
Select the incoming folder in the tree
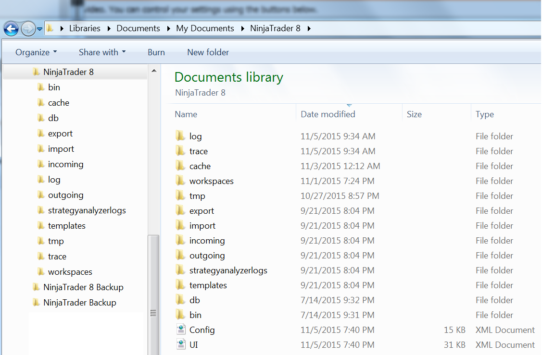click(x=66, y=164)
